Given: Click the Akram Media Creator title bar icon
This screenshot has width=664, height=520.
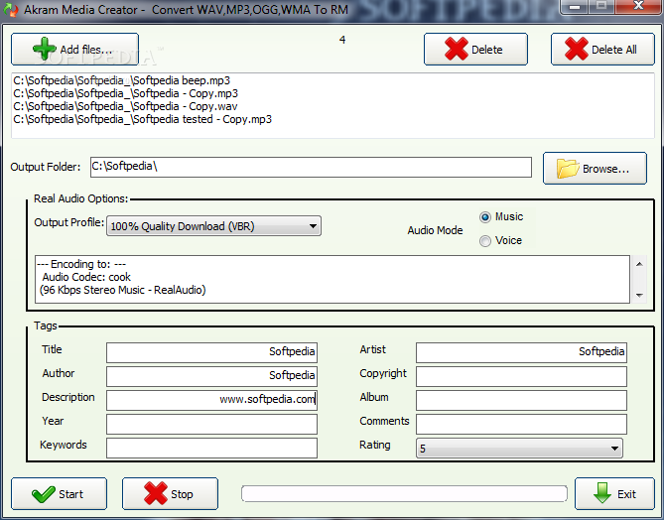Looking at the screenshot, I should [x=13, y=9].
